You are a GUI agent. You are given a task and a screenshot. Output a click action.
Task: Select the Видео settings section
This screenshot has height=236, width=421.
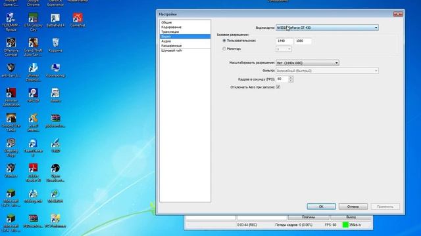pos(185,36)
